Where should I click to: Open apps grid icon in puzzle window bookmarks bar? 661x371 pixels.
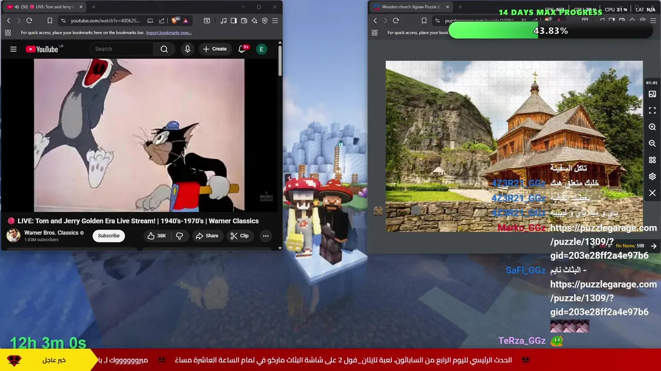374,32
